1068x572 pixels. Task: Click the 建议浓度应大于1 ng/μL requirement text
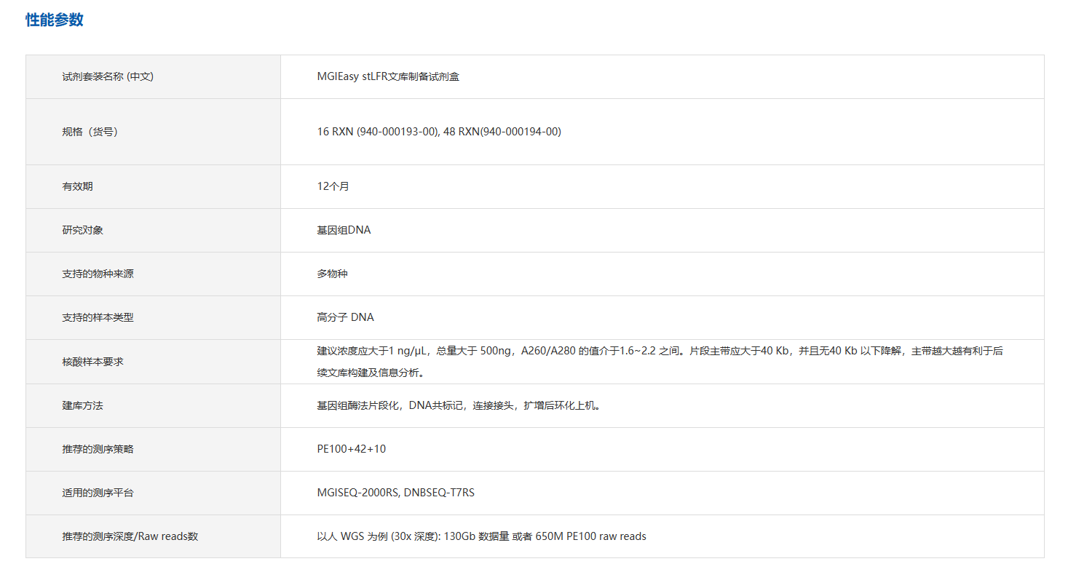660,362
